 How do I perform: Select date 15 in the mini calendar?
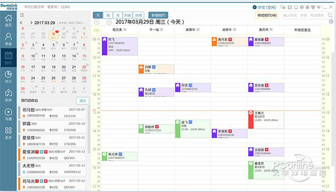coord(84,57)
